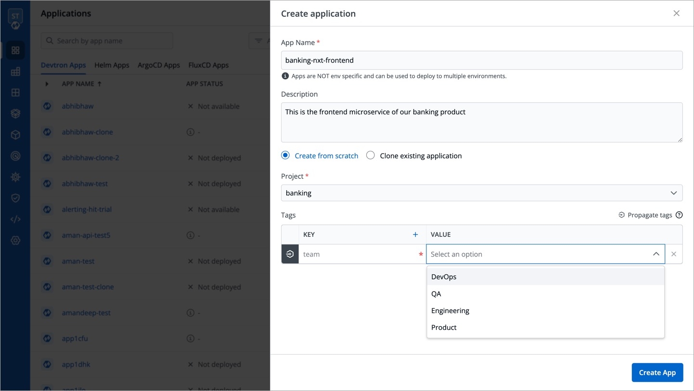Select Create from scratch radio button
The image size is (694, 391).
pos(285,155)
